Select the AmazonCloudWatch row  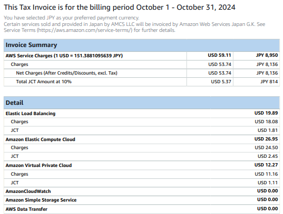point(141,191)
